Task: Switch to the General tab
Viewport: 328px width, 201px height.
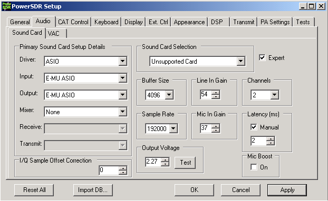Action: click(x=20, y=22)
